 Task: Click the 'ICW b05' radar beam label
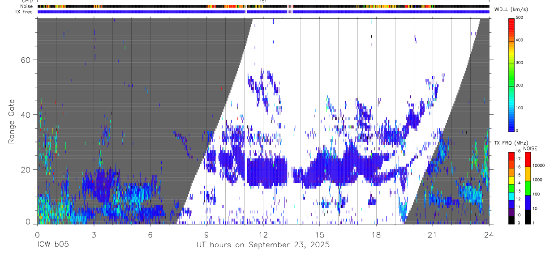pos(53,245)
